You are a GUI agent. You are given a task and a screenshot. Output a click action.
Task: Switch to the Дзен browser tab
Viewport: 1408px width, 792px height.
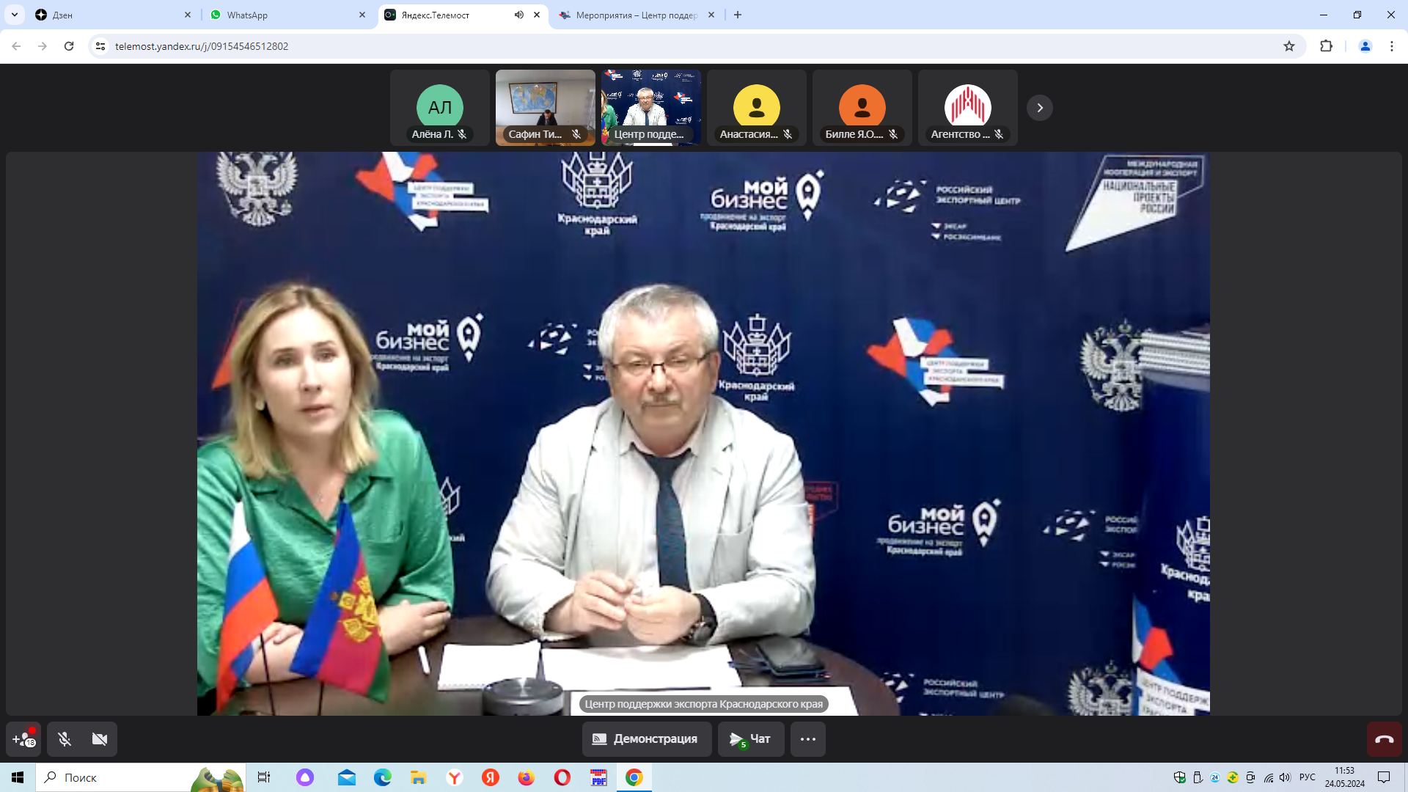click(114, 15)
